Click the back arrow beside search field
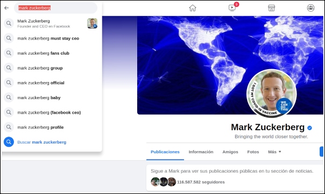This screenshot has height=194, width=325. point(6,8)
